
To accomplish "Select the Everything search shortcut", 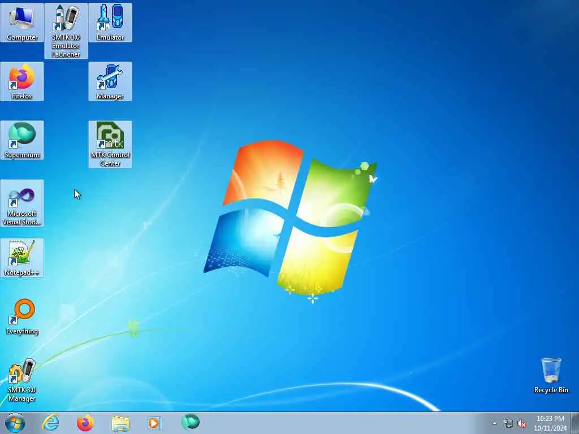I will pyautogui.click(x=22, y=316).
